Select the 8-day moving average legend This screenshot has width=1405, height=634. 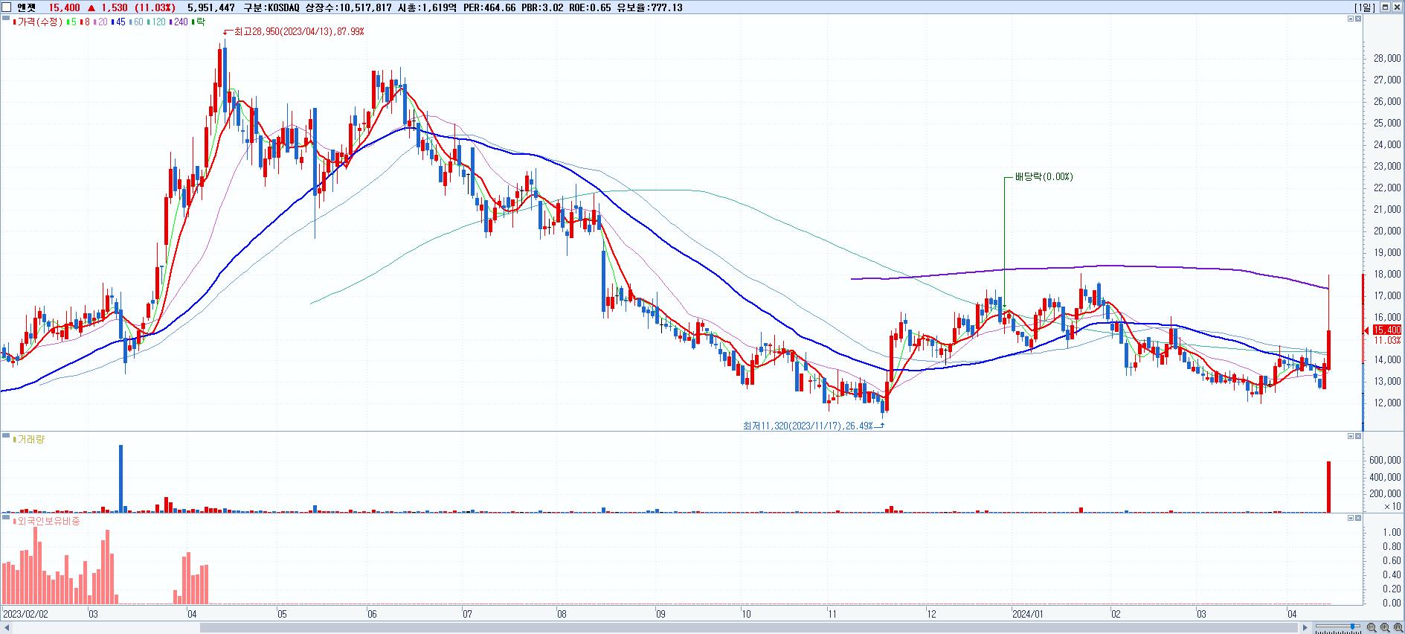pos(86,22)
